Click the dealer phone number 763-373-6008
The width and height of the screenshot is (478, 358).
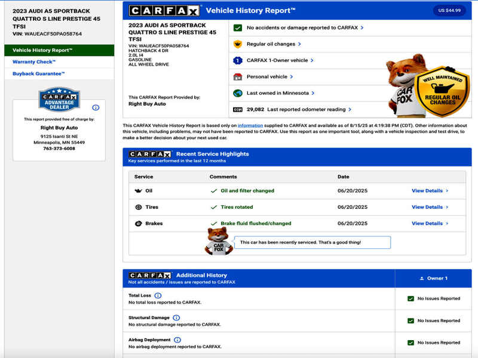(59, 149)
